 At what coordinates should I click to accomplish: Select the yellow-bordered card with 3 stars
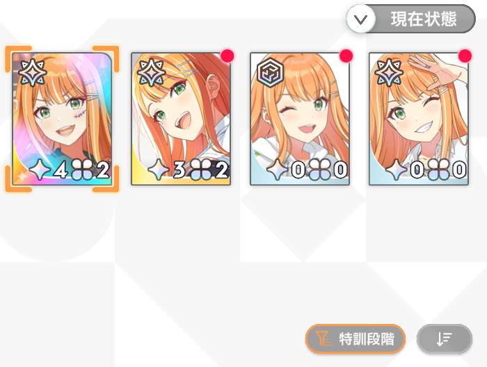click(x=181, y=119)
